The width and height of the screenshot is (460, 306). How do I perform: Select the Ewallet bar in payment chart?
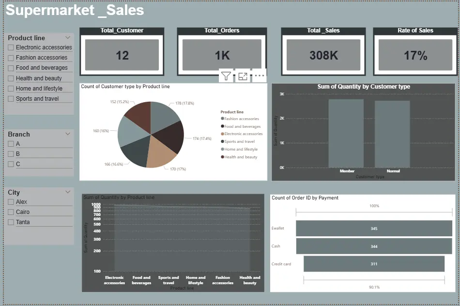click(x=373, y=228)
